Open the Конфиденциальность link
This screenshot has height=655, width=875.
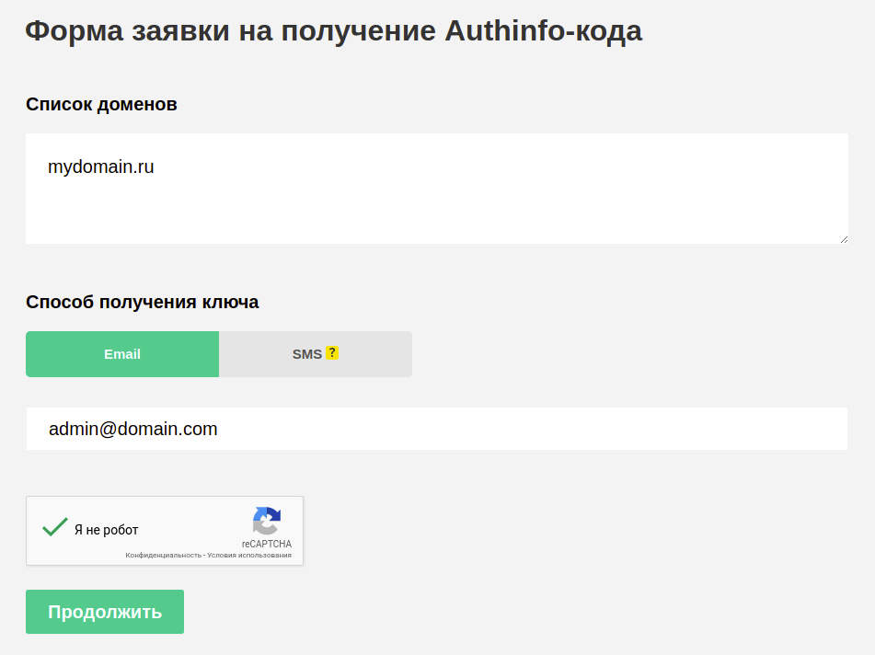pos(163,556)
